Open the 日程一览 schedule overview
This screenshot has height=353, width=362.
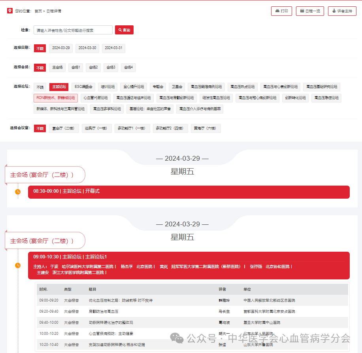tap(310, 11)
